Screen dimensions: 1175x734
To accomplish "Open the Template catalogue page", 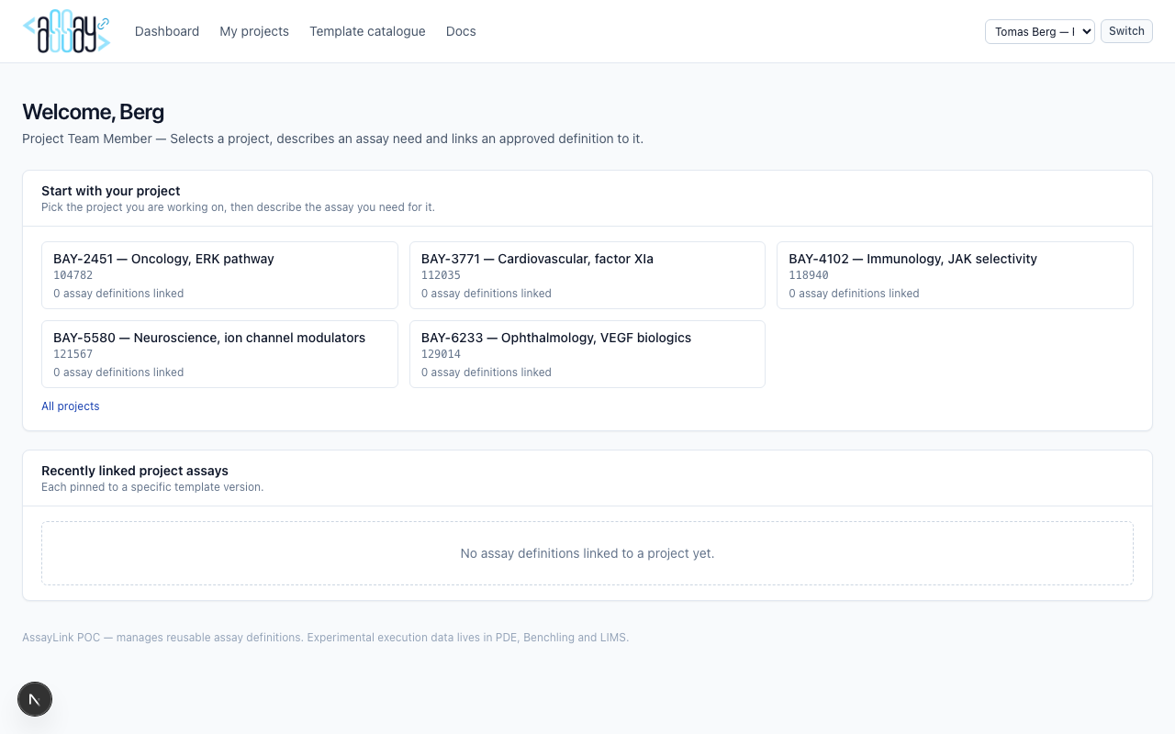I will pyautogui.click(x=367, y=31).
